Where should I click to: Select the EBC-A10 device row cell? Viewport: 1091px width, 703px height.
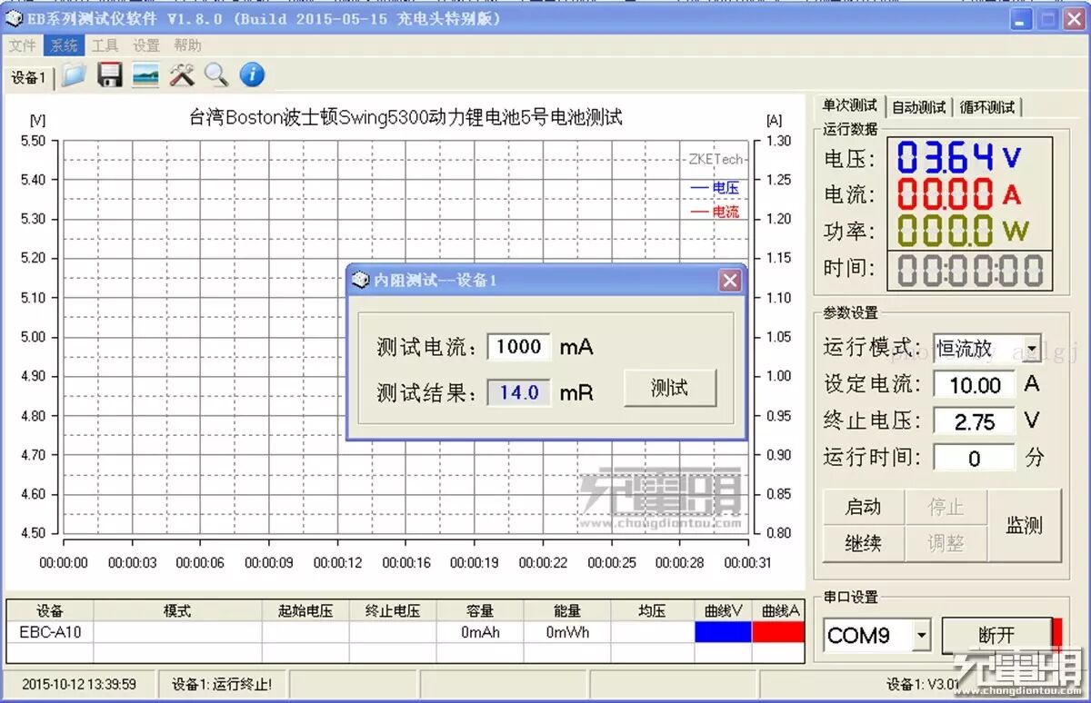pyautogui.click(x=50, y=632)
